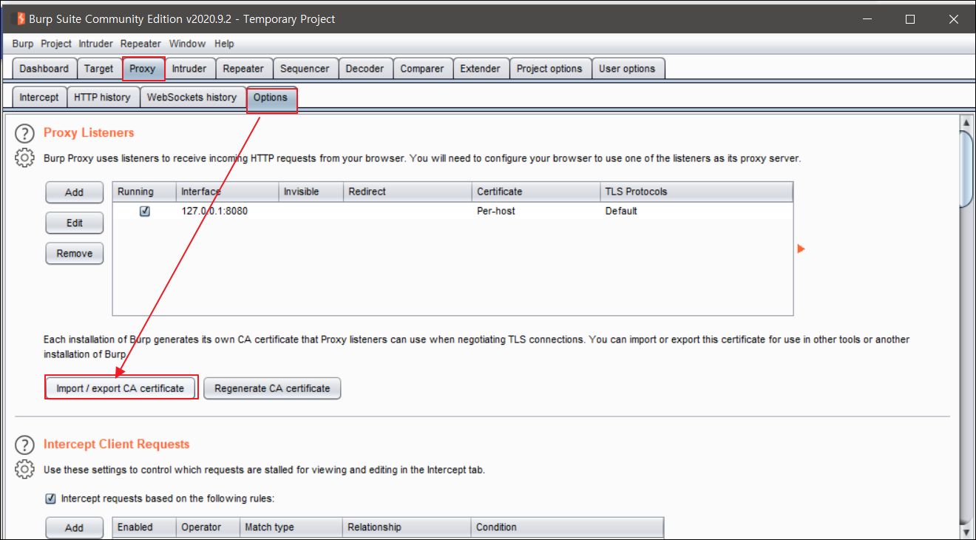Click Add button for intercept rules
The image size is (976, 540).
(75, 528)
